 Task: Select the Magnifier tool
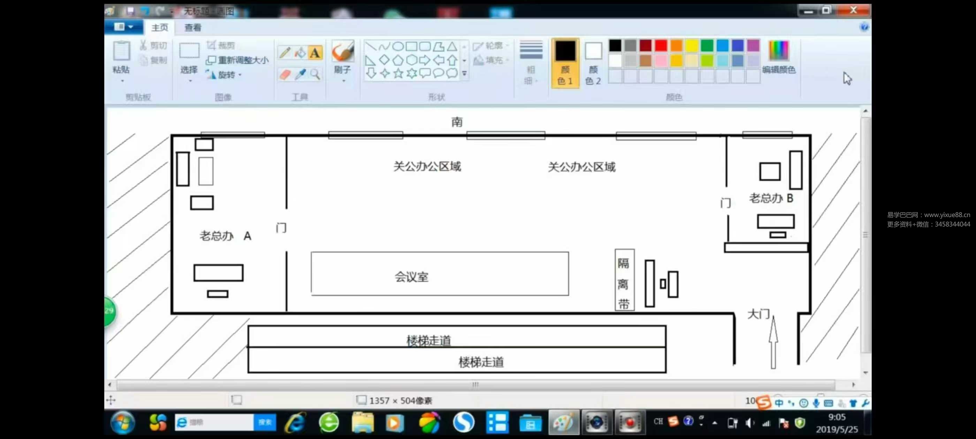[x=315, y=74]
